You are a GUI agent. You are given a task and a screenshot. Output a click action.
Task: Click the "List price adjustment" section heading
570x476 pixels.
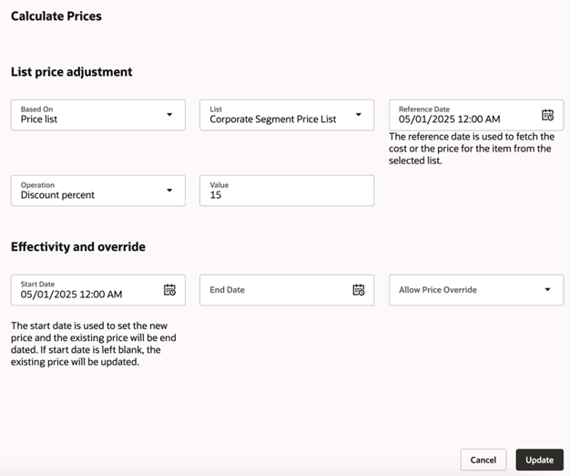pyautogui.click(x=71, y=72)
